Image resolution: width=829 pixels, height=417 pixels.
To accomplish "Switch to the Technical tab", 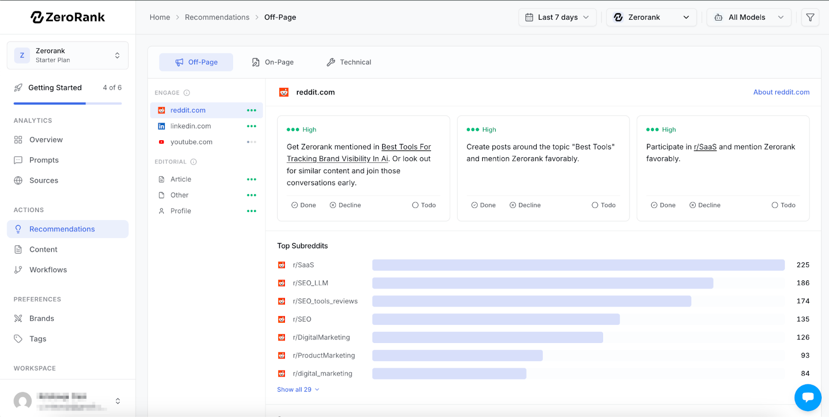I will tap(349, 62).
